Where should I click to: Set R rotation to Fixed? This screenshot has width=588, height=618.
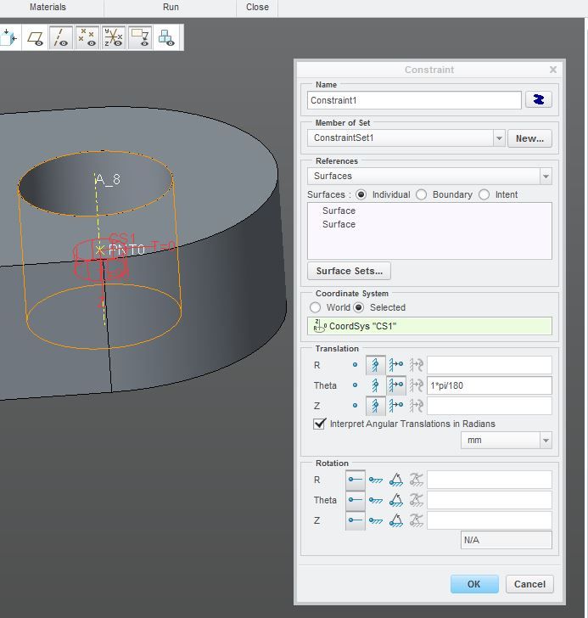pos(375,480)
